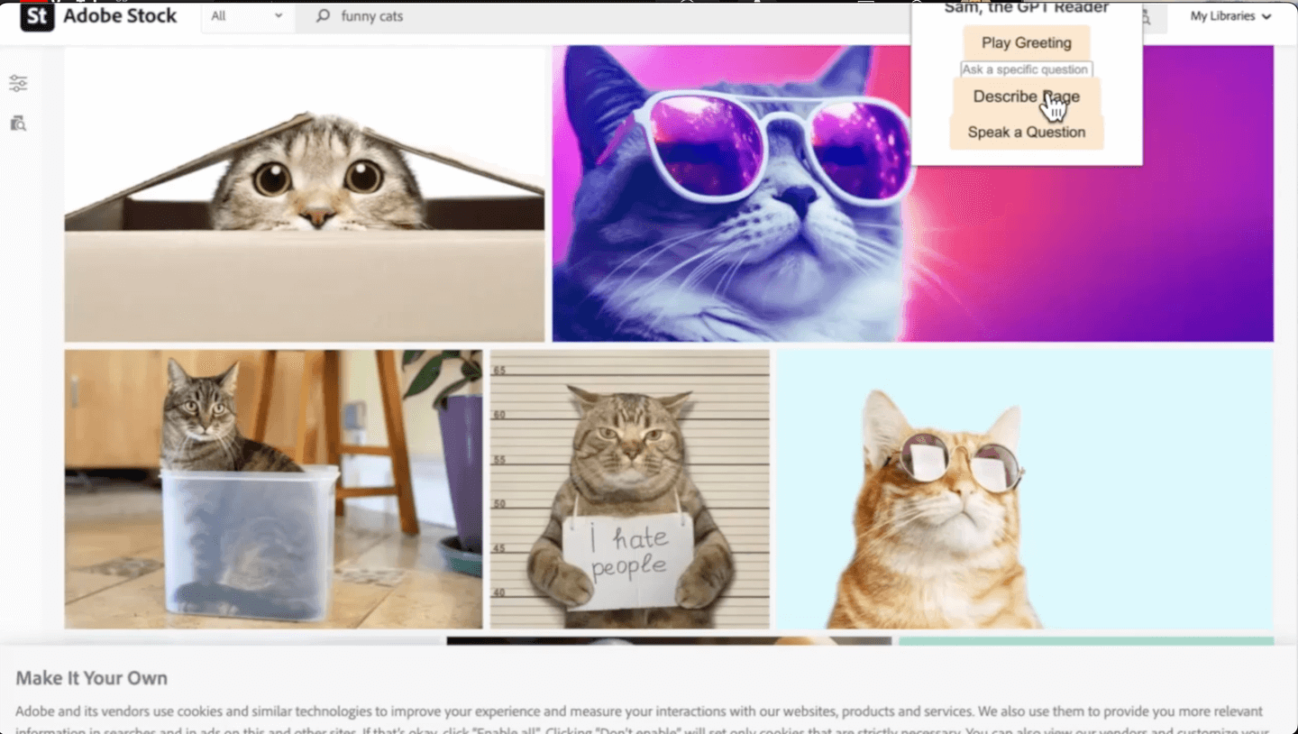Select the search-by-image sidebar icon
Image resolution: width=1298 pixels, height=734 pixels.
click(x=18, y=124)
